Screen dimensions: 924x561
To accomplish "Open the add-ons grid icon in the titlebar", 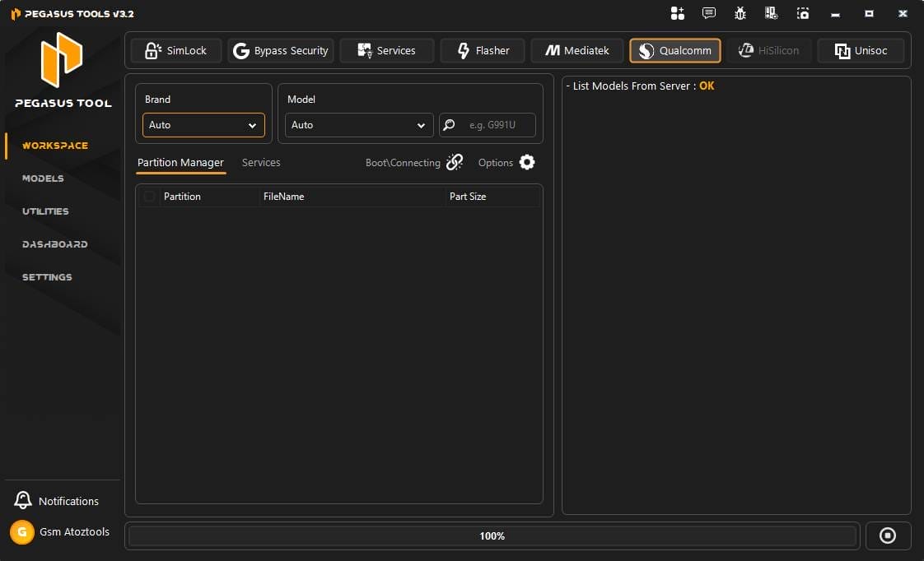I will (678, 13).
